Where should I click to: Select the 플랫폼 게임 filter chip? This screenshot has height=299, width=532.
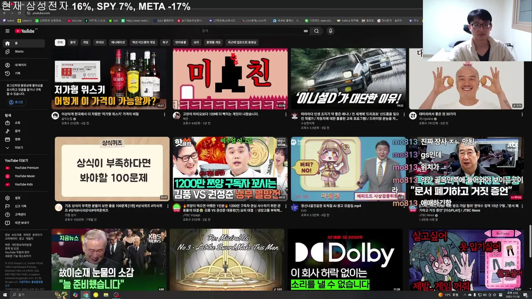213,42
